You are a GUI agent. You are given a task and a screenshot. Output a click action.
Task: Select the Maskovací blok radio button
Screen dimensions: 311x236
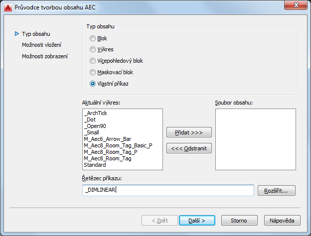coord(93,72)
